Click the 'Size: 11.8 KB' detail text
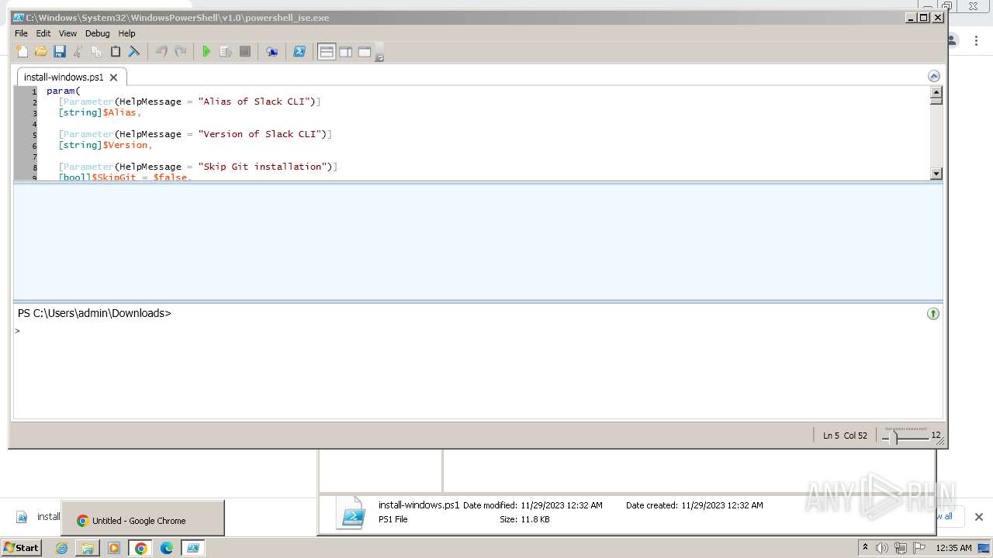 [524, 519]
